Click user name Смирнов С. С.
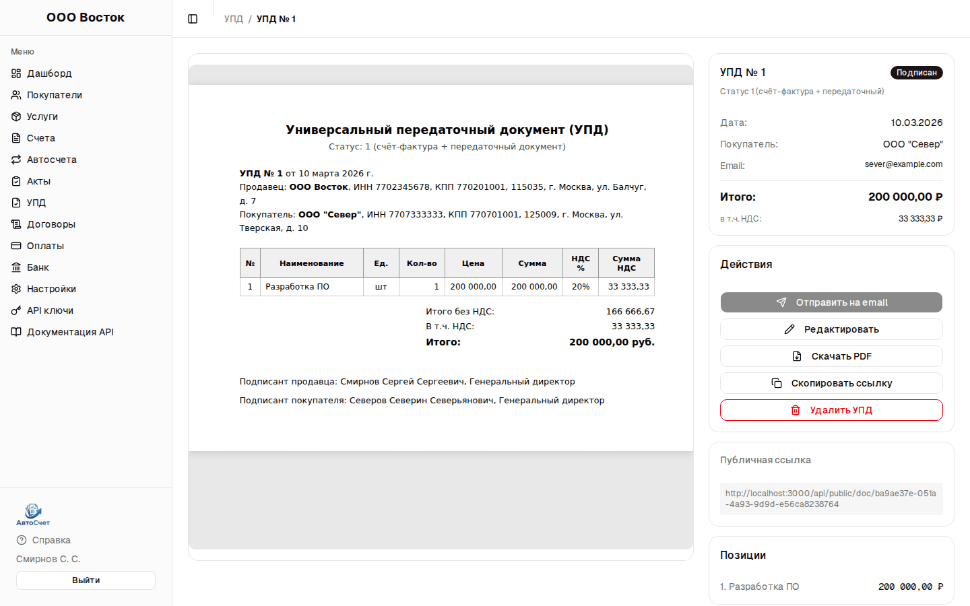This screenshot has height=606, width=970. 48,559
